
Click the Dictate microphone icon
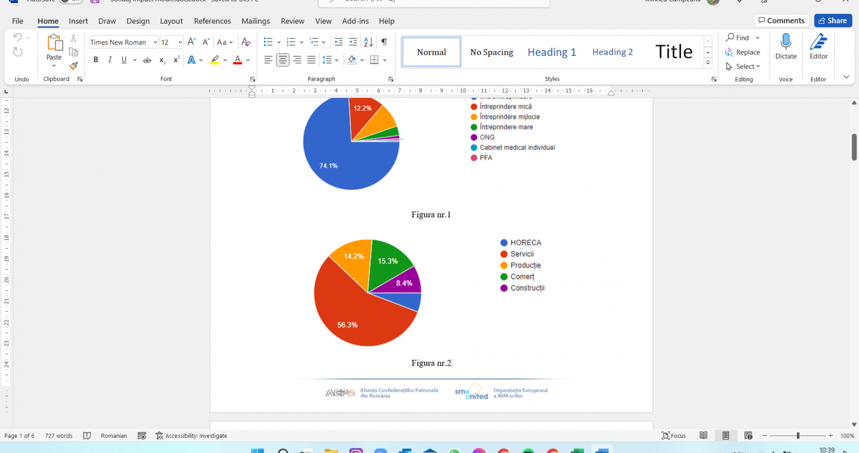[x=785, y=42]
